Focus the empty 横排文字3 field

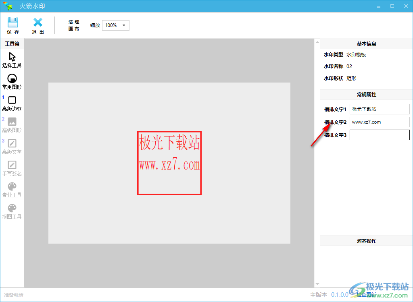click(380, 135)
